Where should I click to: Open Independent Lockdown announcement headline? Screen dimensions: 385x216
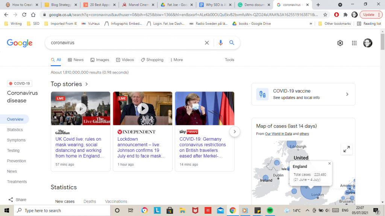tap(141, 147)
